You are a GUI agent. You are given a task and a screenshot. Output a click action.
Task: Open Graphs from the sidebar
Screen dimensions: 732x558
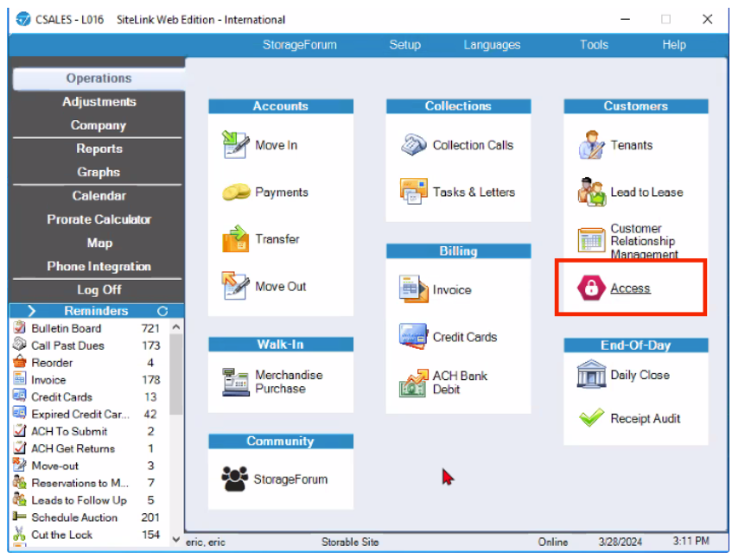(x=99, y=172)
